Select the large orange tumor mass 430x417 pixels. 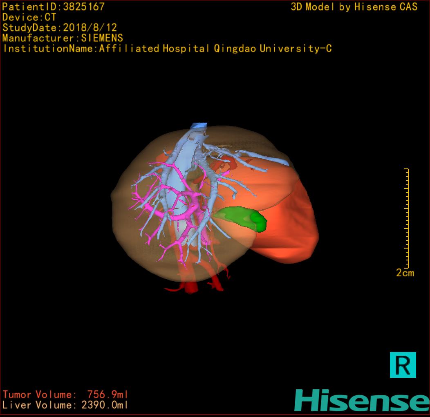286,221
